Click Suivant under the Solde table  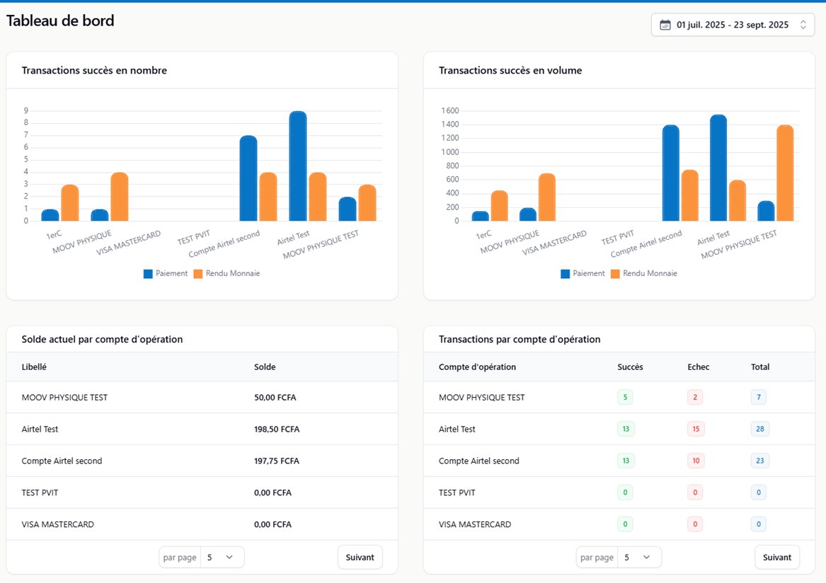(x=360, y=557)
